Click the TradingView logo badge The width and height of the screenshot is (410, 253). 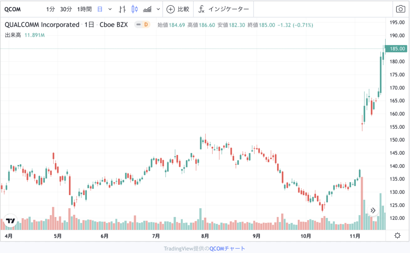[x=10, y=221]
